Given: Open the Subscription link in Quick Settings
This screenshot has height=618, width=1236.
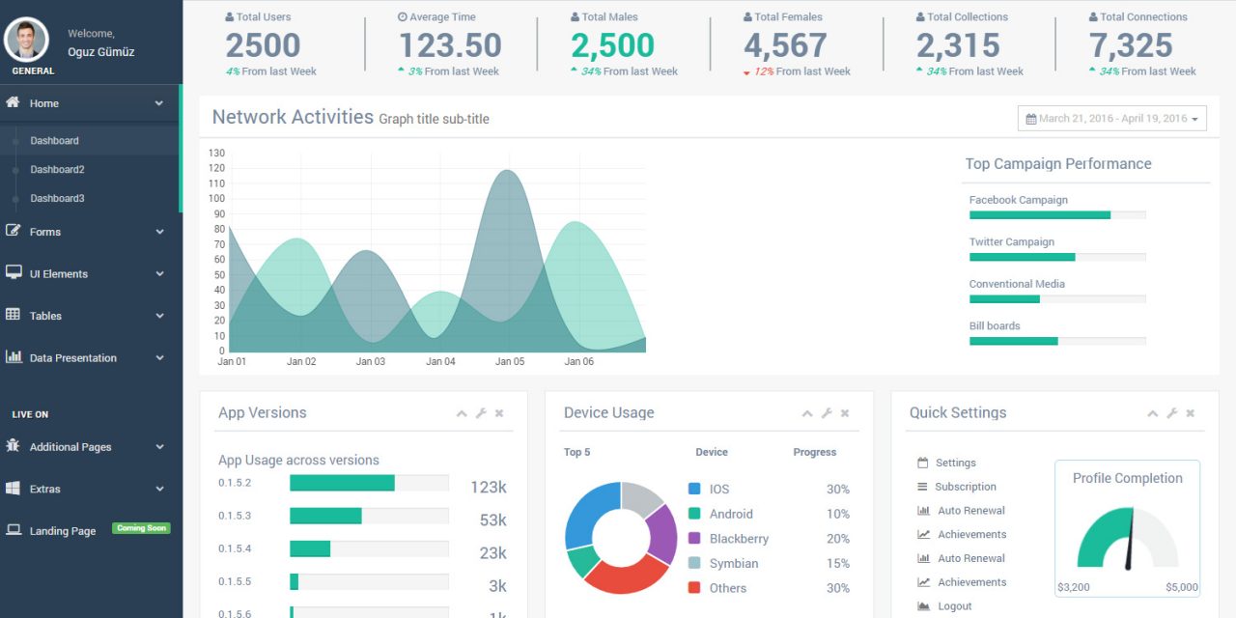Looking at the screenshot, I should pos(966,487).
